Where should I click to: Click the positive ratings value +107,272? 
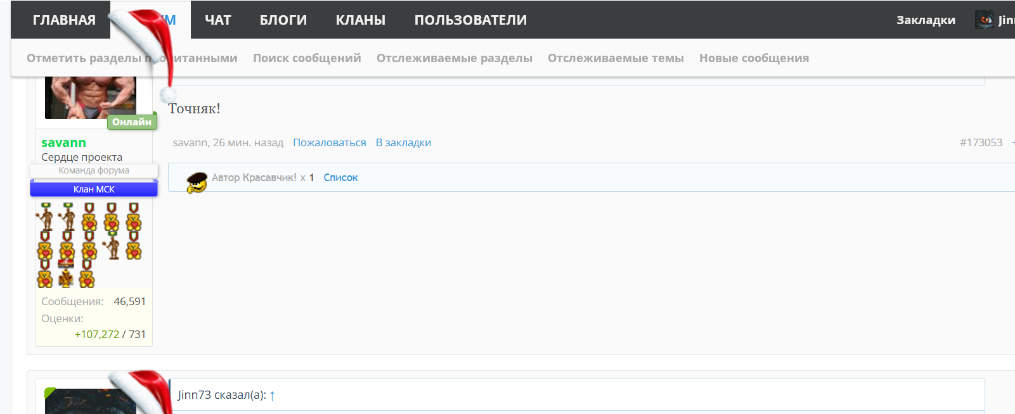tap(97, 334)
